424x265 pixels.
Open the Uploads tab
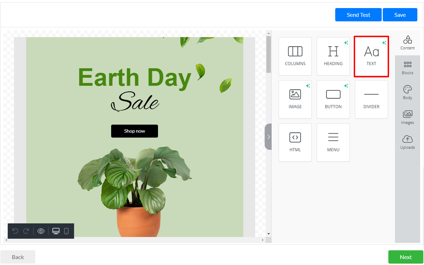pos(407,142)
